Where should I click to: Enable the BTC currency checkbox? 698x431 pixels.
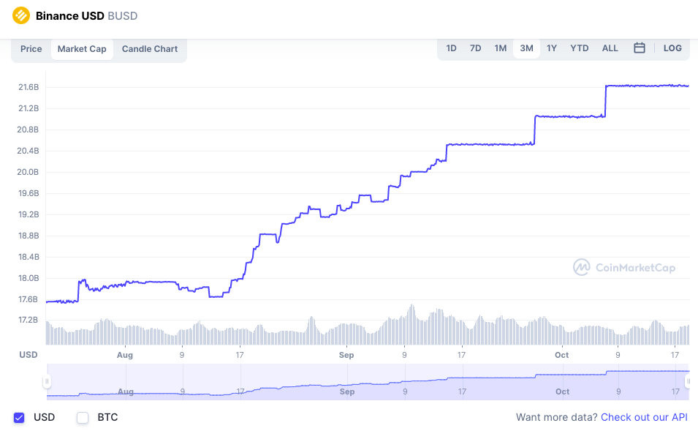pos(83,418)
